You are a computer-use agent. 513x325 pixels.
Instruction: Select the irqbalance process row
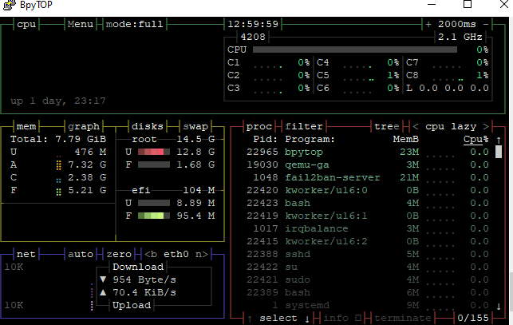point(368,228)
